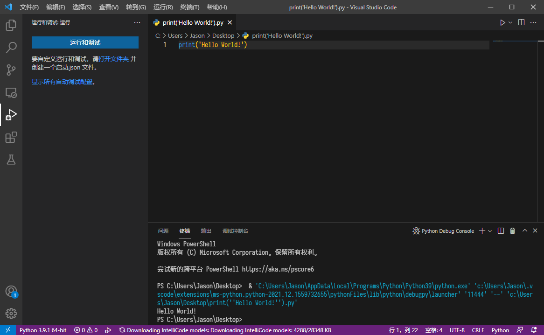The height and width of the screenshot is (335, 544).
Task: Click the Accounts icon with notification badge
Action: pos(11,291)
